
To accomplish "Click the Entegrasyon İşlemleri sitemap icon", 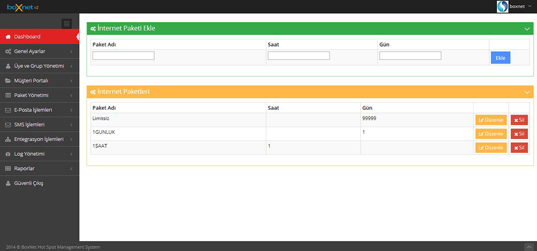I will [x=8, y=139].
